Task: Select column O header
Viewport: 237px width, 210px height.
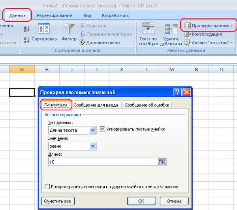Action: [221, 69]
